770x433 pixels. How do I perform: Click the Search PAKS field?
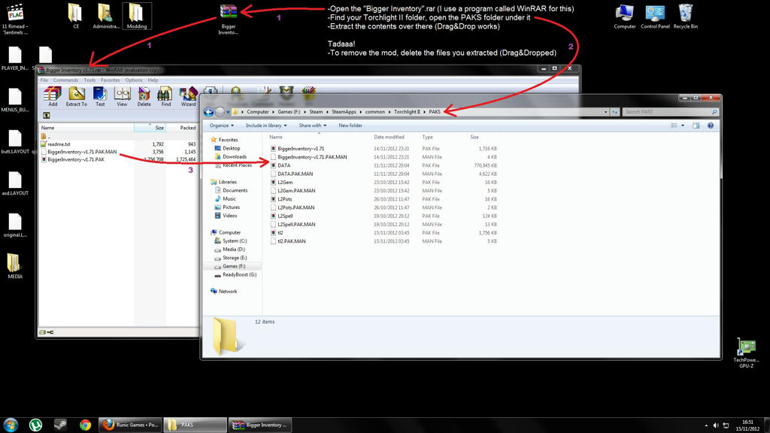(x=670, y=112)
